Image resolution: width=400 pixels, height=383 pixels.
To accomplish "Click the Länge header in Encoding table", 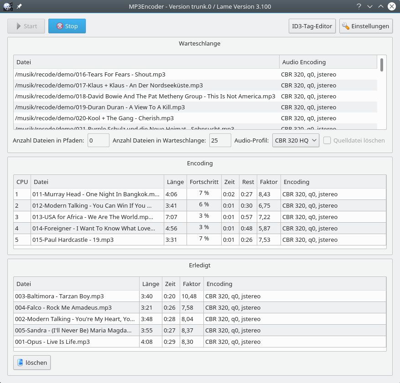I will [x=175, y=182].
